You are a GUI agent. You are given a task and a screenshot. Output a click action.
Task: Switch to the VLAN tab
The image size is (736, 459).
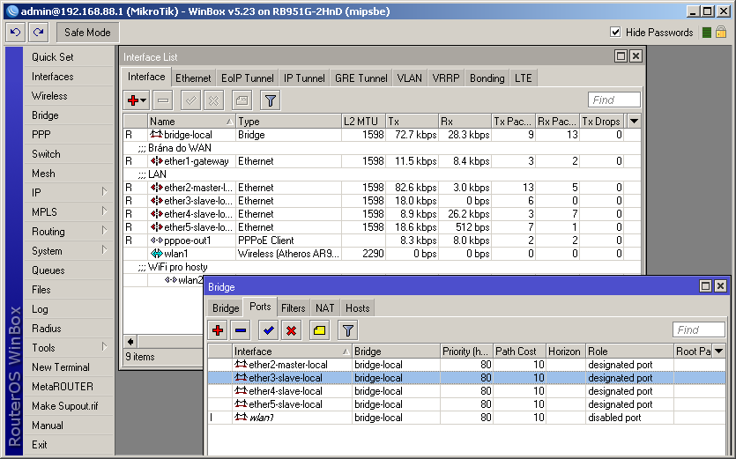pos(409,78)
